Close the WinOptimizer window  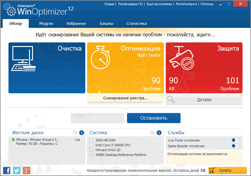(x=240, y=4)
